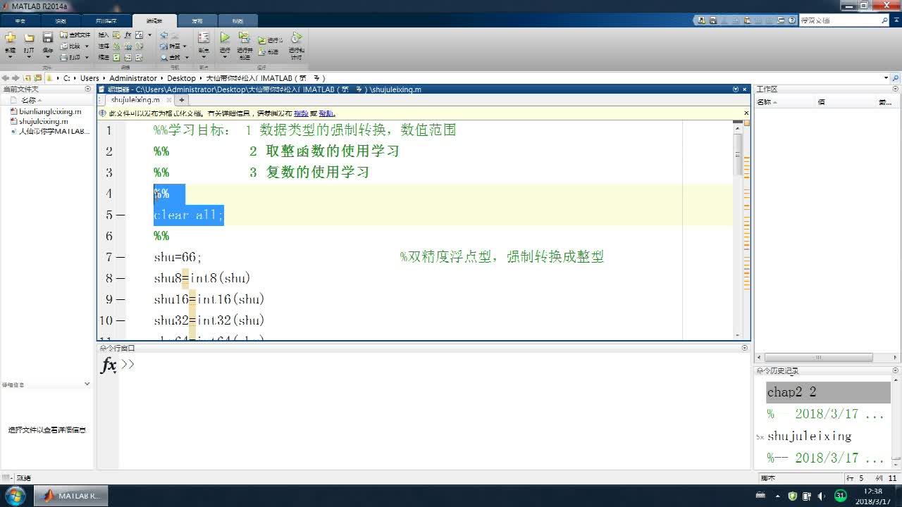Click the search documentation input field

click(839, 20)
